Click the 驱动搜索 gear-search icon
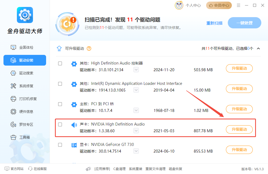The image size is (268, 174). (13, 73)
